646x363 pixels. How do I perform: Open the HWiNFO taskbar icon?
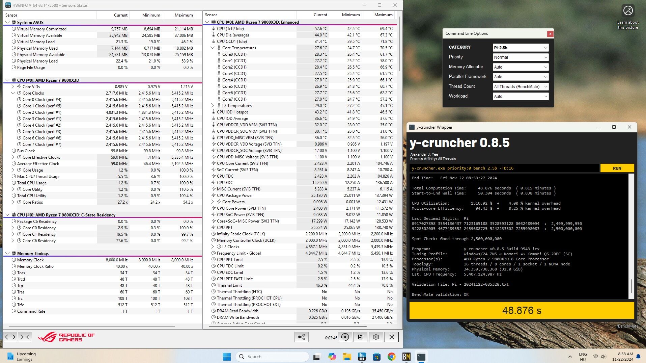click(x=362, y=357)
